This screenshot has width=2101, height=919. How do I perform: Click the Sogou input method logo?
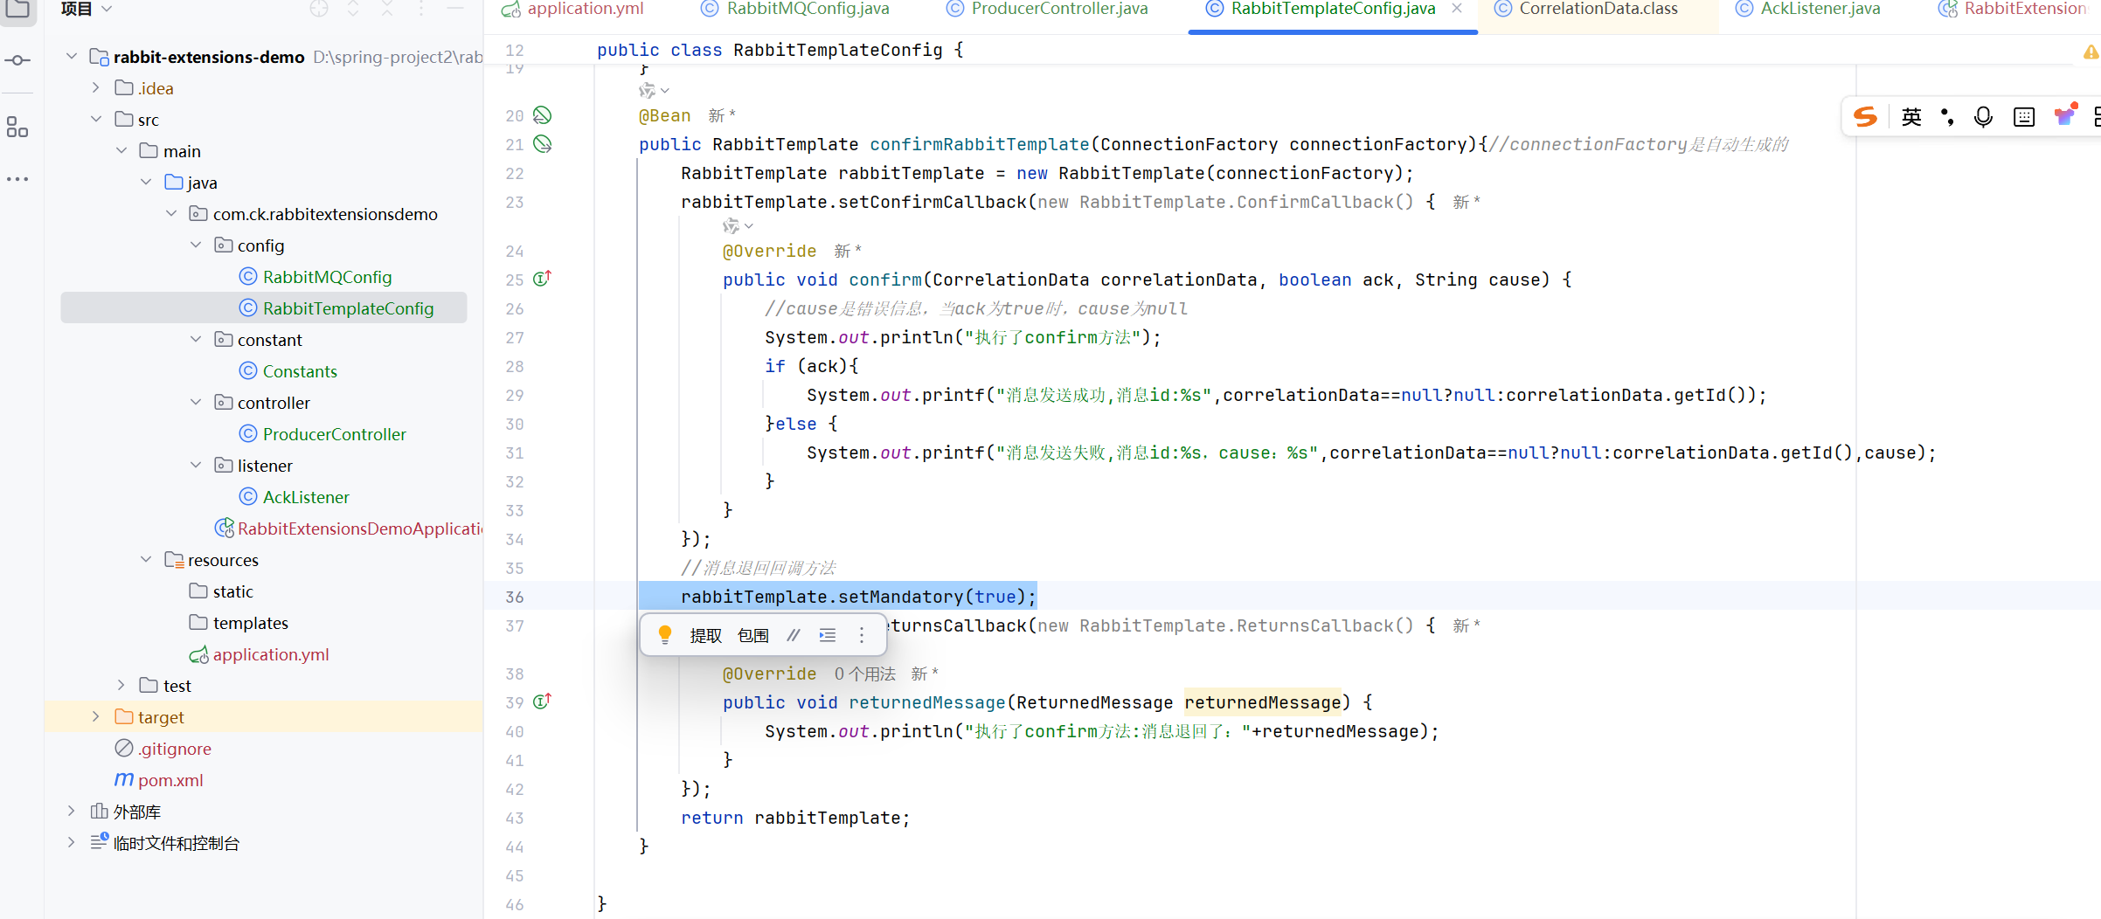tap(1866, 117)
